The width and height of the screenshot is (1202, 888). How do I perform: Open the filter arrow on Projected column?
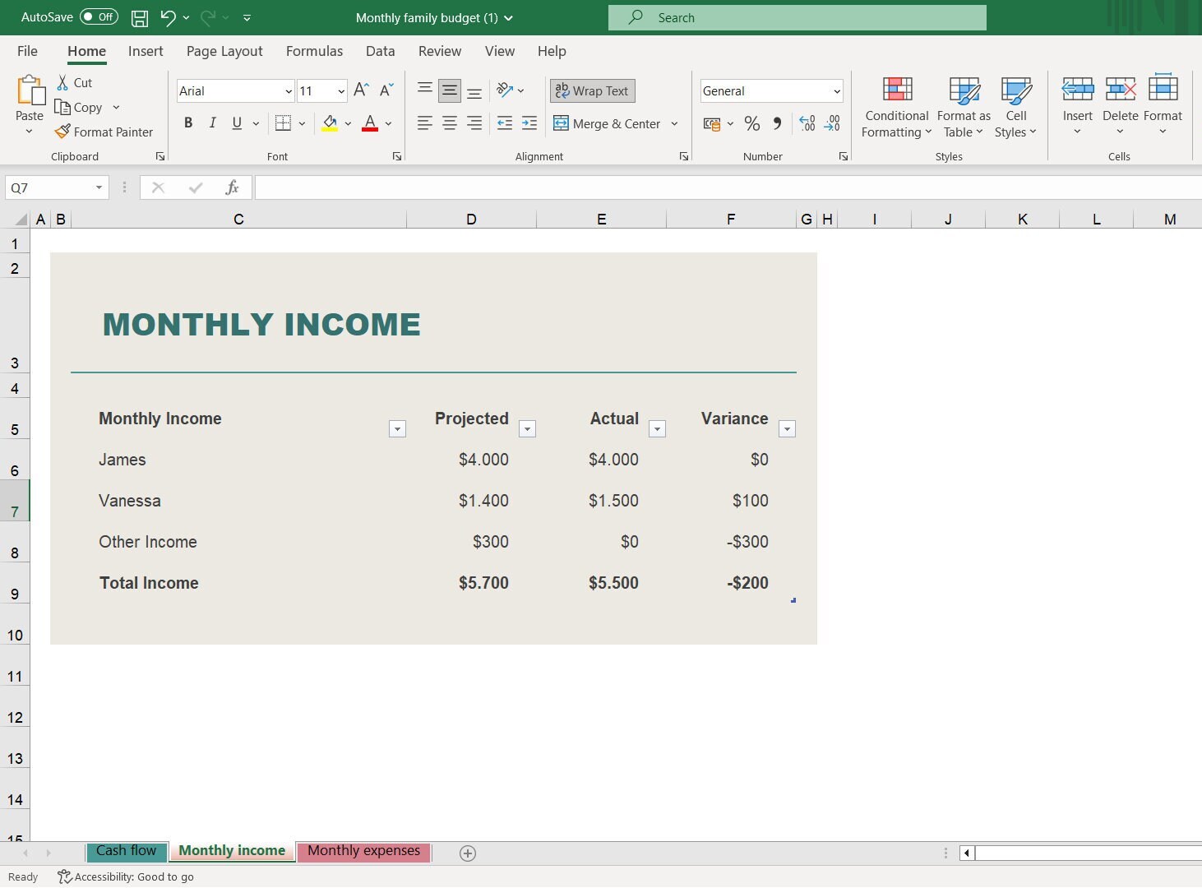[x=527, y=428]
